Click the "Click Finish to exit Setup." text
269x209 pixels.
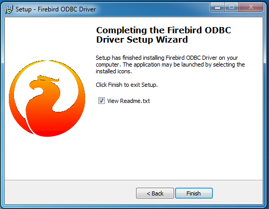pyautogui.click(x=127, y=85)
